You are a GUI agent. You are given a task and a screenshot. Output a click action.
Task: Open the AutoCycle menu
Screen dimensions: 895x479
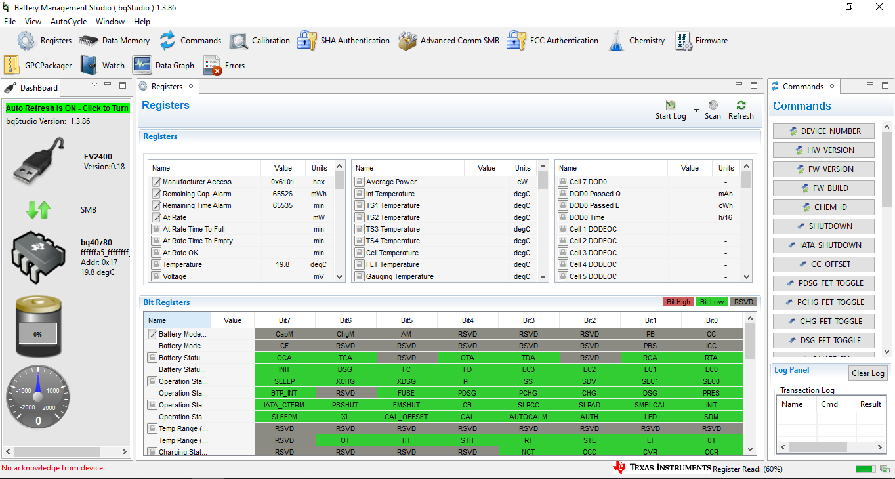click(x=68, y=22)
